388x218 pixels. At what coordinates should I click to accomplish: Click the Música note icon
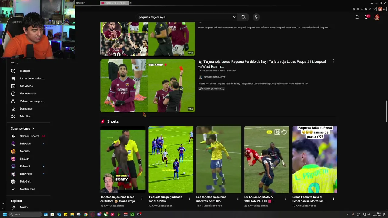[13, 207]
